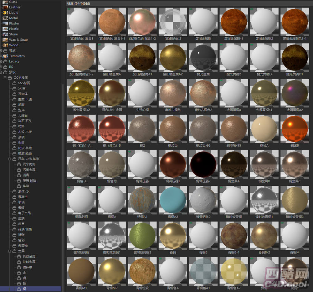This screenshot has height=292, width=313.
Task: Select the Plaster category icon
Action: 5,23
